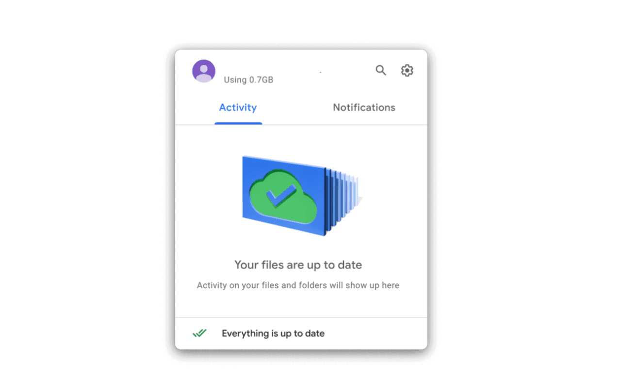Click the blue folder card illustration

pyautogui.click(x=284, y=196)
